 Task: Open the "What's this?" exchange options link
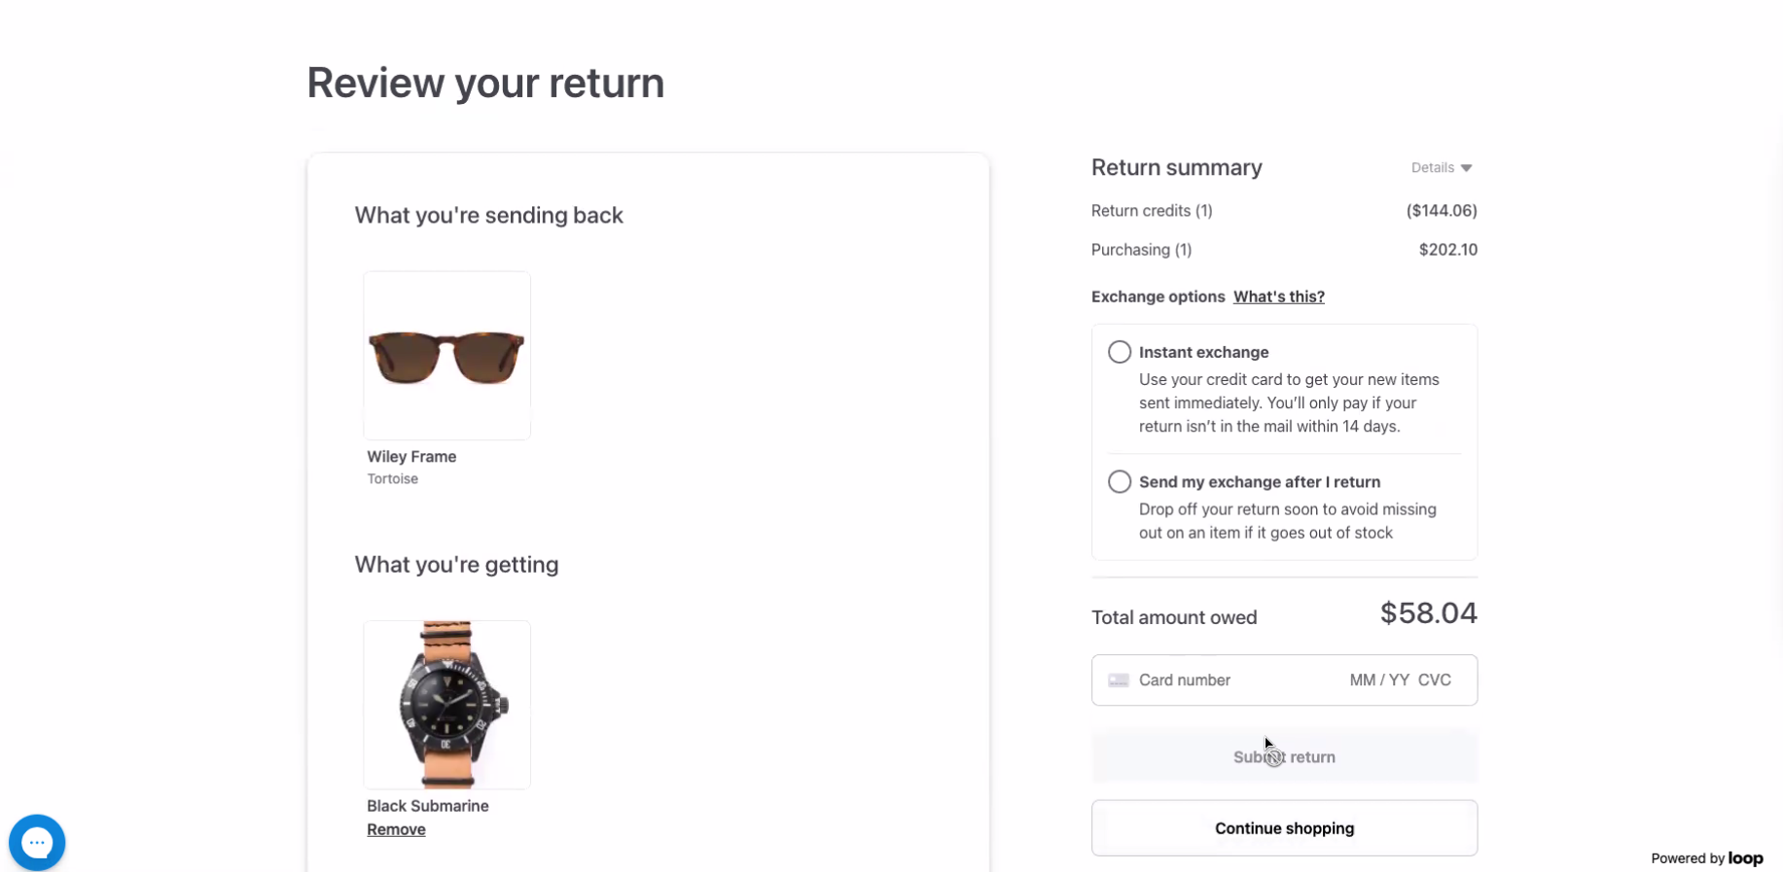[1278, 296]
